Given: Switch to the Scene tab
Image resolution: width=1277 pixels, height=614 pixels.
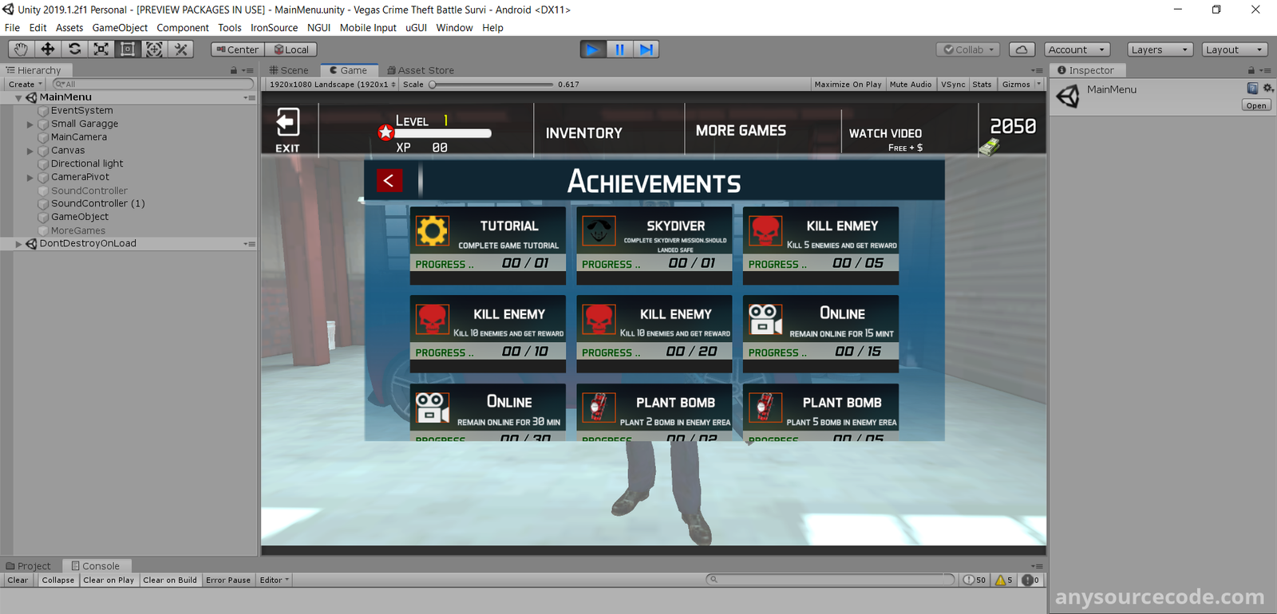Looking at the screenshot, I should (x=289, y=70).
